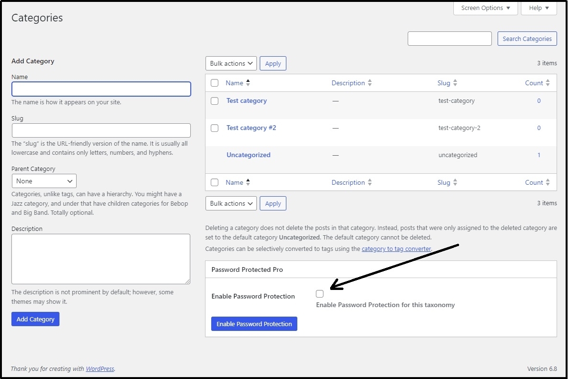Screen dimensions: 568x379
Task: Click Search Categories
Action: pos(527,39)
